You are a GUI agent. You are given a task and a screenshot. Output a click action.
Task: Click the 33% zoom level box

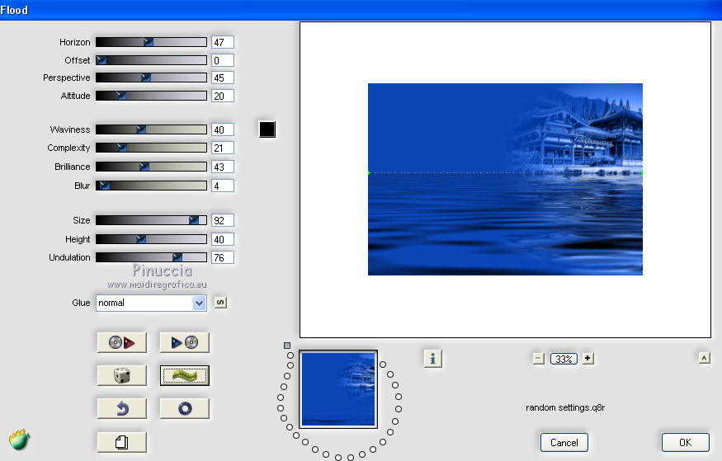click(x=564, y=359)
